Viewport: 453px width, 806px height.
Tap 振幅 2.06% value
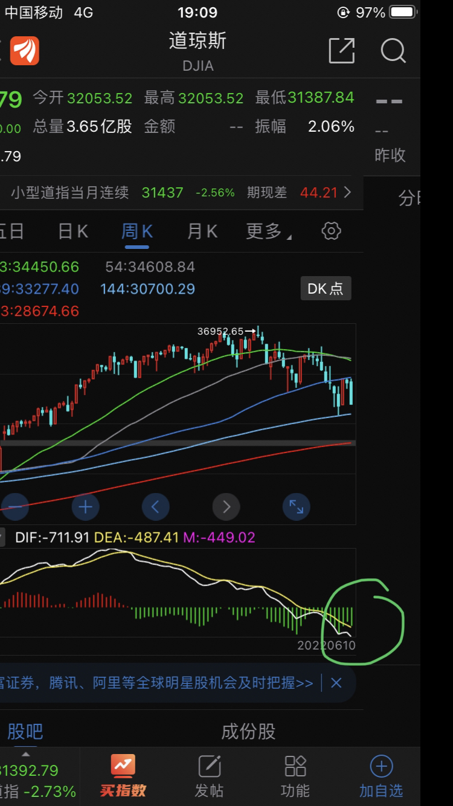[331, 126]
